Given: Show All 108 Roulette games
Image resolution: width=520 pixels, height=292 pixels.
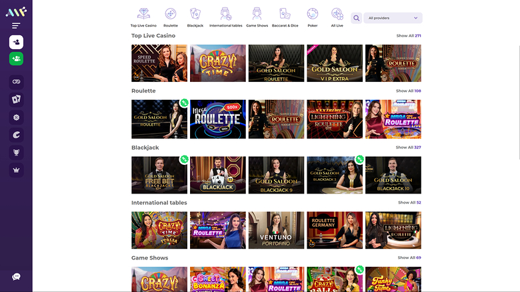Looking at the screenshot, I should [408, 91].
